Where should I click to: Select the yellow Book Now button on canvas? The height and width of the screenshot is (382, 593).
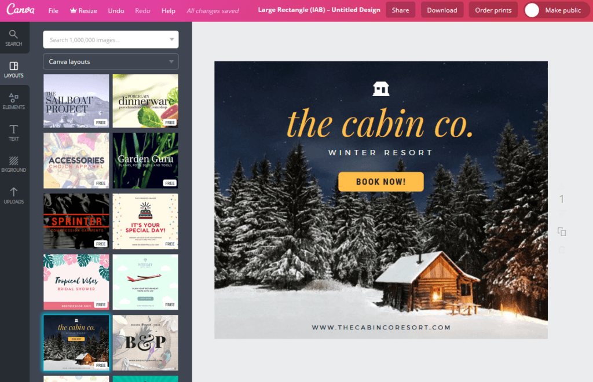tap(381, 182)
